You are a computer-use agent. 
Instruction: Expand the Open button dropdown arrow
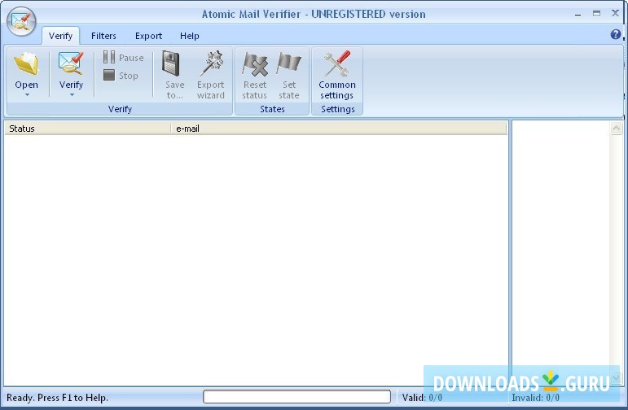click(x=27, y=95)
